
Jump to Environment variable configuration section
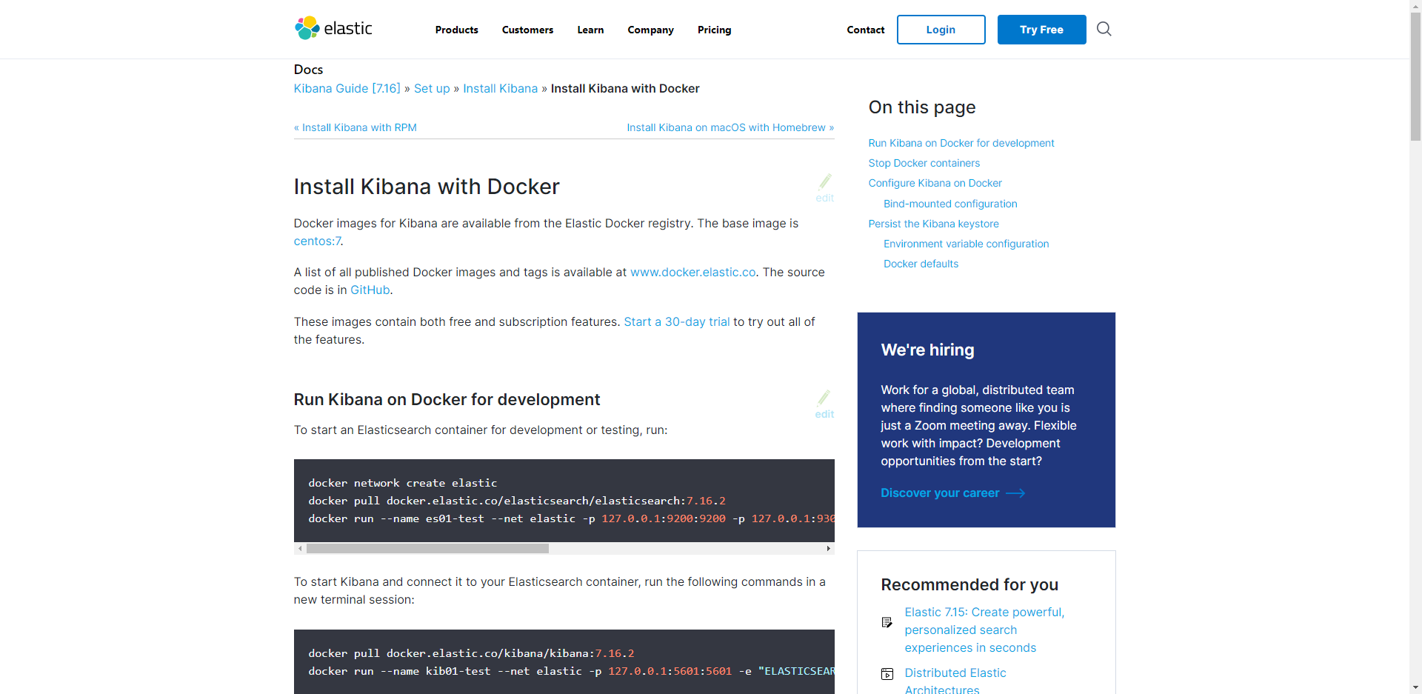click(966, 244)
